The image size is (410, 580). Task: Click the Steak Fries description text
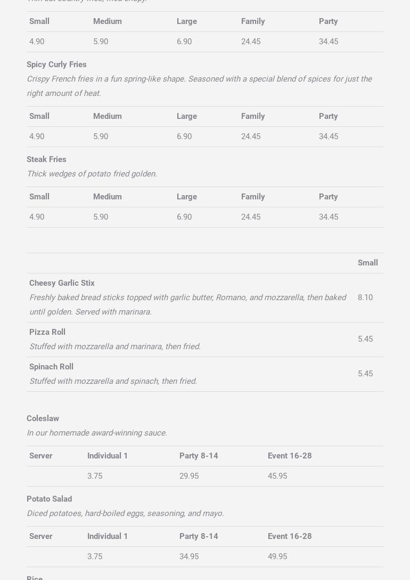pyautogui.click(x=92, y=174)
